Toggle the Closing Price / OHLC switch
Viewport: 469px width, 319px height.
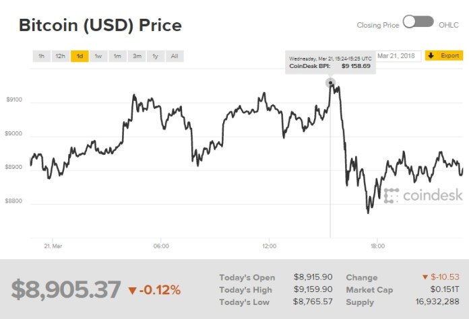coord(418,22)
